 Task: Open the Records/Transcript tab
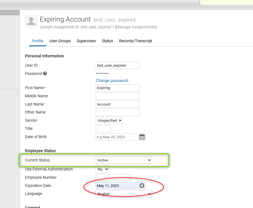(135, 41)
